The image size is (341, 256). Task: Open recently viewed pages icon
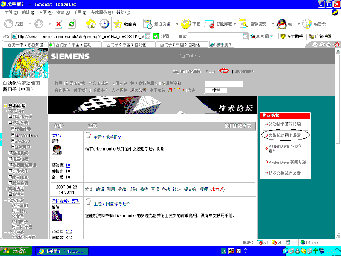click(x=148, y=24)
